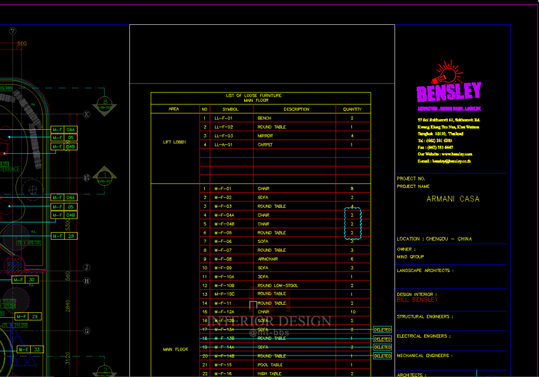Image resolution: width=539 pixels, height=377 pixels.
Task: Click the DELETED tag beside row 20
Action: point(382,356)
